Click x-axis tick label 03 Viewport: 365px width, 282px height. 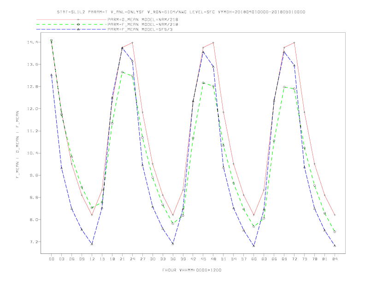(x=62, y=259)
